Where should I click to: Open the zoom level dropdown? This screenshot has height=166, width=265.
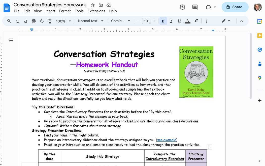point(63,21)
